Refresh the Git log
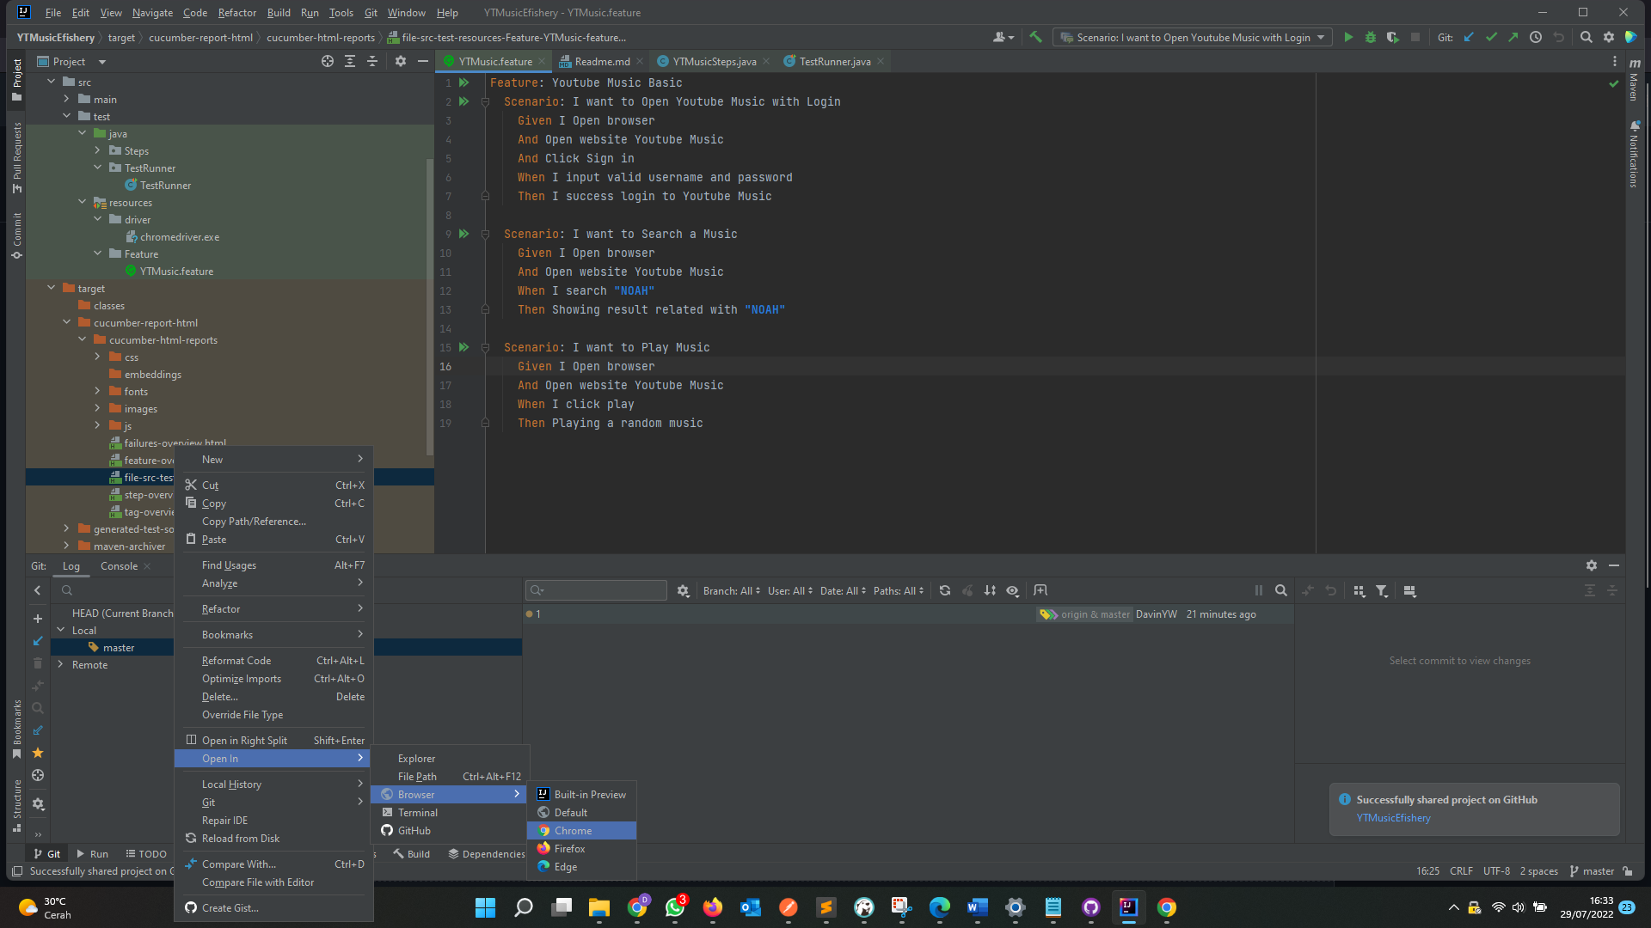Screen dimensions: 1651x928 (x=945, y=590)
